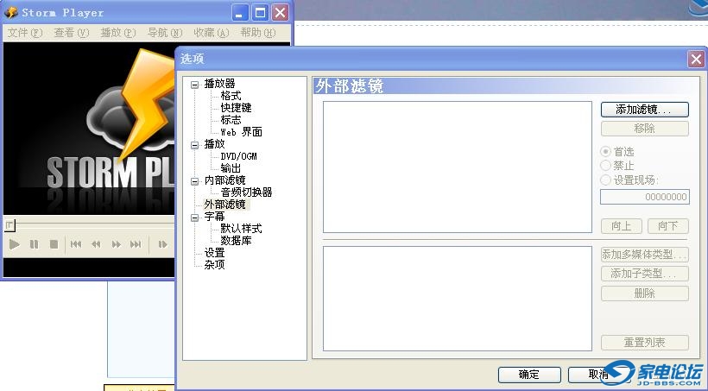
Task: Click the Pause button in Storm Player
Action: (x=34, y=244)
